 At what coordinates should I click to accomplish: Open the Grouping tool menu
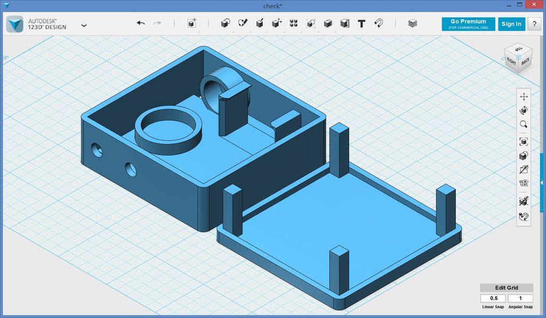311,23
